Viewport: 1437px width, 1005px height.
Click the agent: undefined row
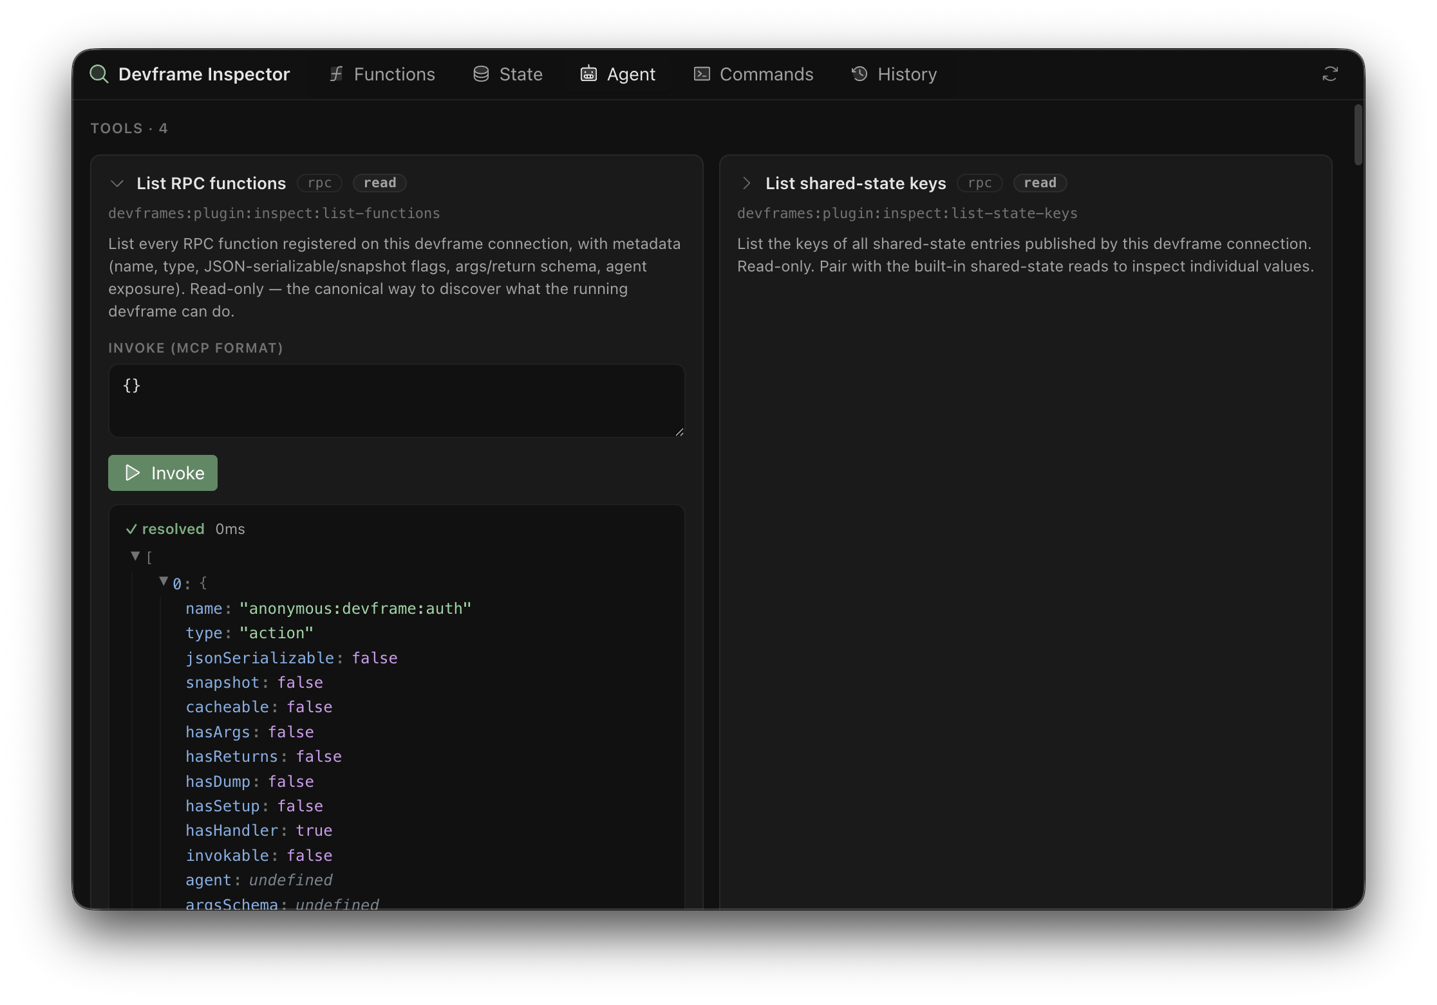pyautogui.click(x=259, y=880)
